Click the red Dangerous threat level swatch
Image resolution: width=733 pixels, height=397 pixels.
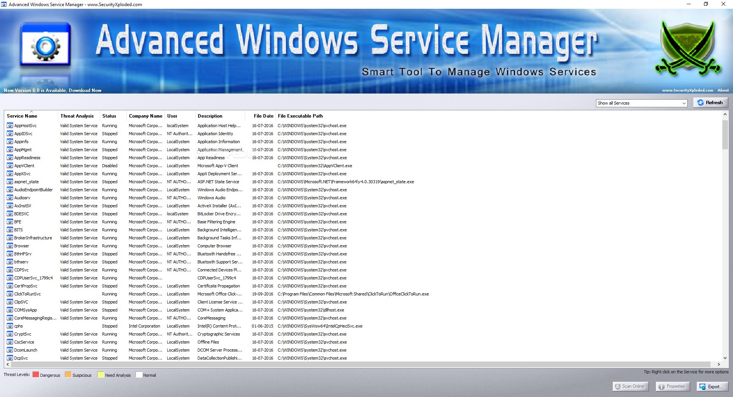pyautogui.click(x=36, y=374)
